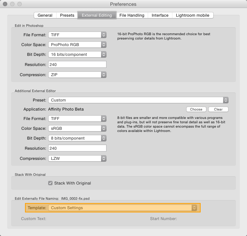Select the External Editing tab
Screen dimensions: 247x236
click(x=97, y=15)
